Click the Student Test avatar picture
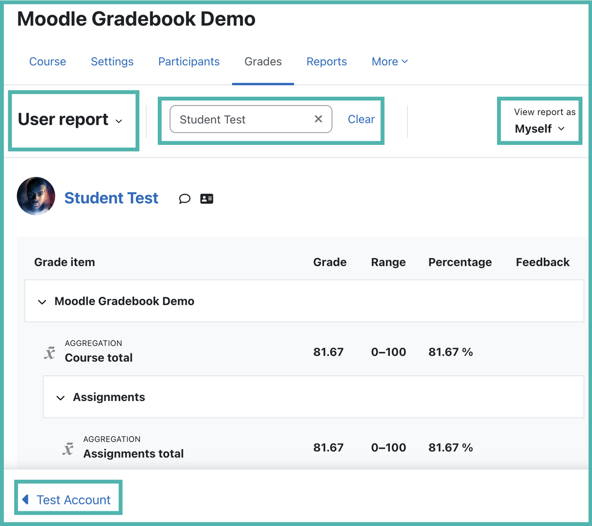This screenshot has width=592, height=526. 36,196
